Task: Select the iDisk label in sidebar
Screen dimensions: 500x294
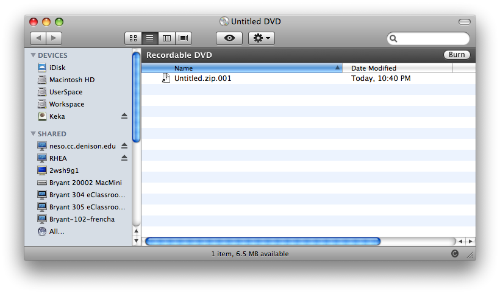Action: click(x=57, y=68)
